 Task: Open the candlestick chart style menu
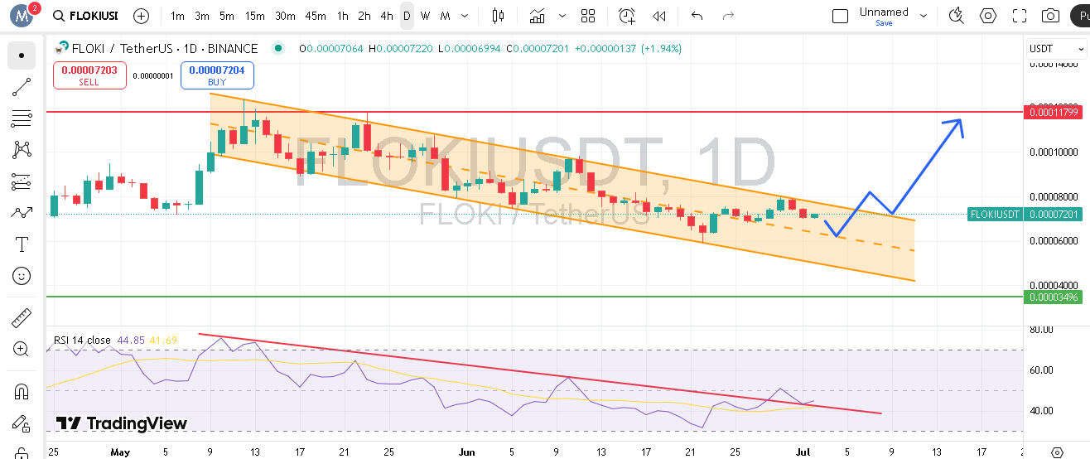[x=498, y=16]
